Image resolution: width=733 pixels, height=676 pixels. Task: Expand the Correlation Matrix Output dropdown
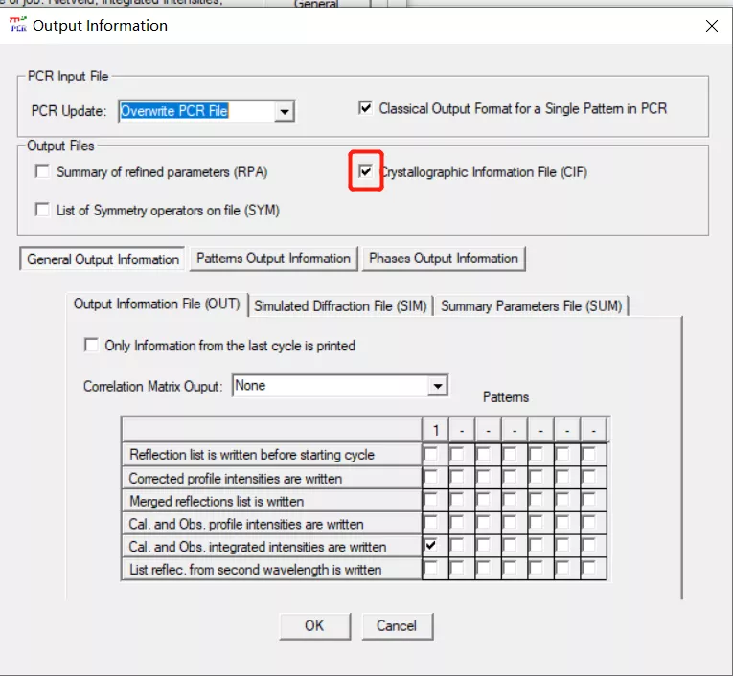(x=437, y=386)
